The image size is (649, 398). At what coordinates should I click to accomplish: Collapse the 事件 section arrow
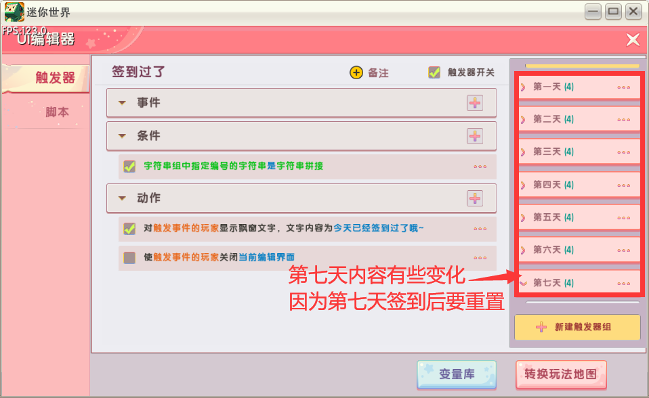click(x=122, y=103)
